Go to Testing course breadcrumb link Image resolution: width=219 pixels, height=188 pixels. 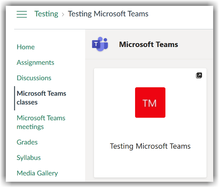(46, 14)
